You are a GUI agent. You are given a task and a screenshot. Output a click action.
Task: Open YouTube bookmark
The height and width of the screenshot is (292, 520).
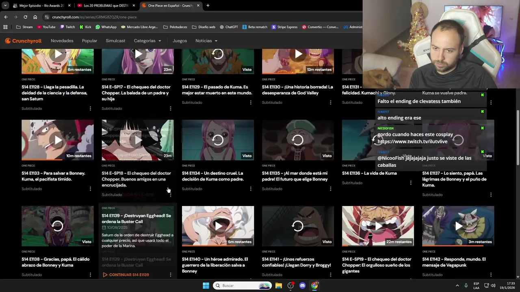[46, 27]
